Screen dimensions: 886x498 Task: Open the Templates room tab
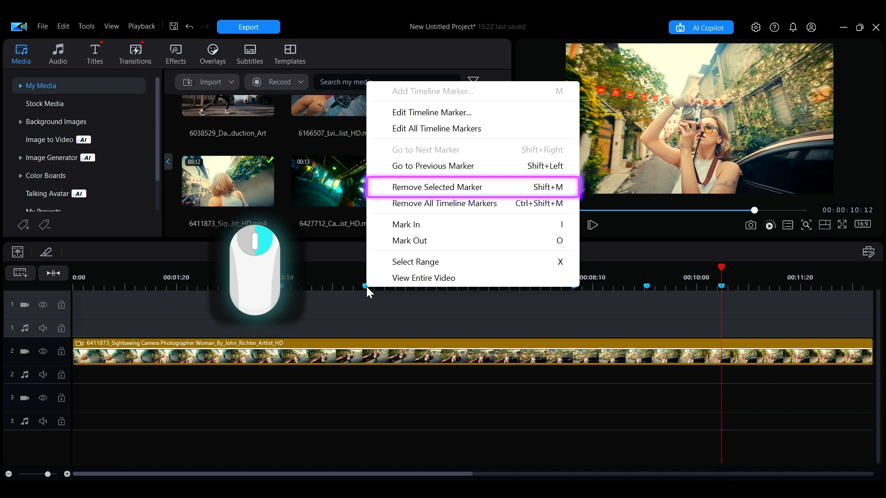[290, 54]
